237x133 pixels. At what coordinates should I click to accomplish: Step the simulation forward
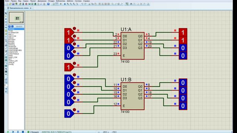coord(13,132)
